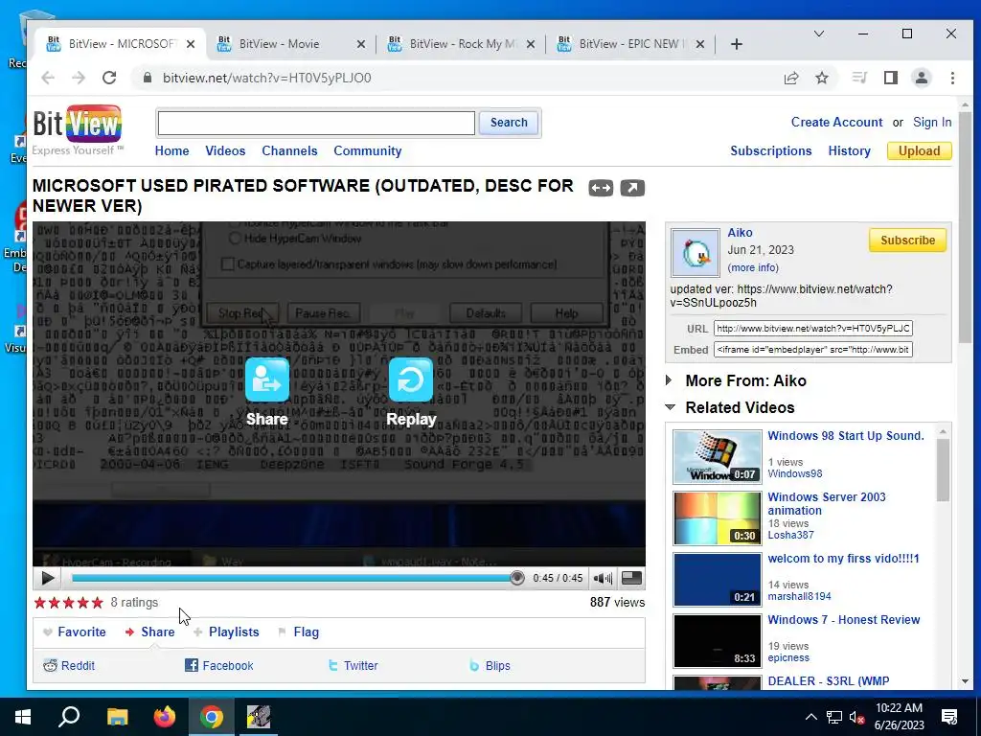This screenshot has height=736, width=981.
Task: Click the seek bar handle knob
Action: 516,578
